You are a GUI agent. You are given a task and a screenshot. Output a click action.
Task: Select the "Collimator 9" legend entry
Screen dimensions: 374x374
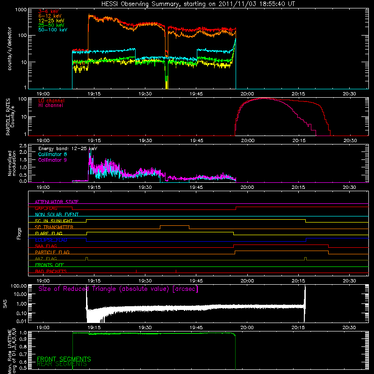point(52,160)
